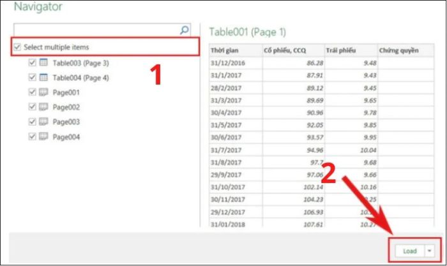Click the 102.14 value cell
This screenshot has height=266, width=447.
[x=293, y=187]
